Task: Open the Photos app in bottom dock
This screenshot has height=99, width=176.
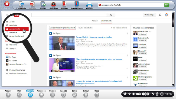Action: (53, 94)
